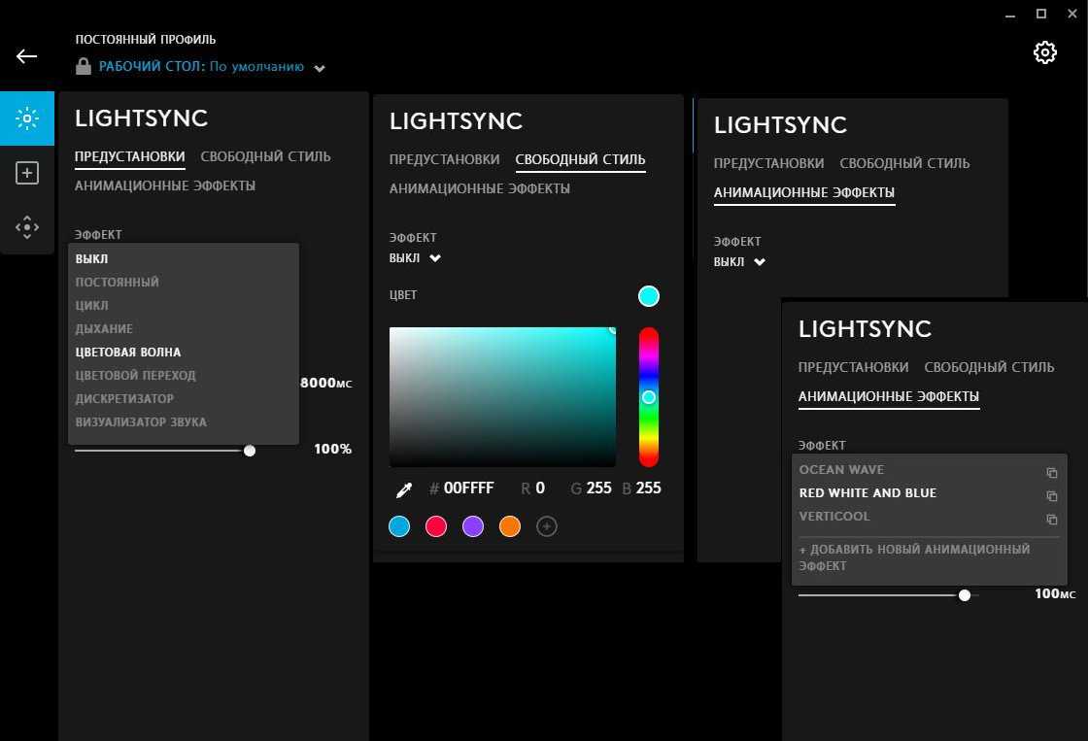Click the R value field
The height and width of the screenshot is (741, 1088).
click(x=540, y=488)
